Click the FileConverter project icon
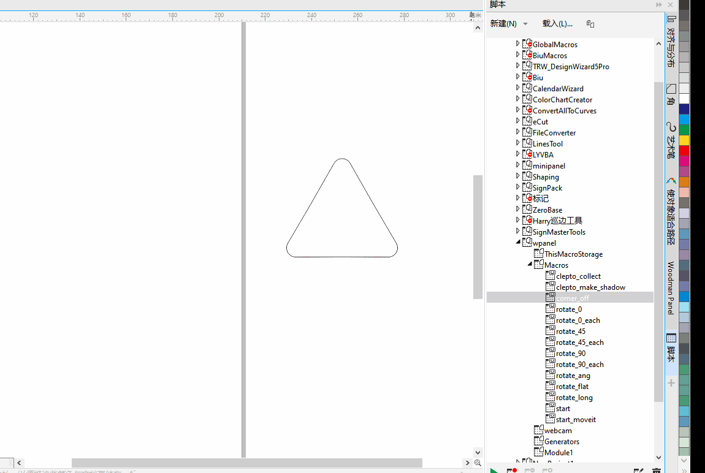This screenshot has height=473, width=705. point(527,132)
